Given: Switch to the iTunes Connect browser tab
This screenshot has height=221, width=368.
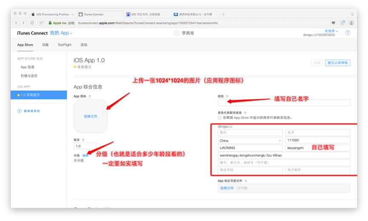Looking at the screenshot, I should (x=100, y=14).
